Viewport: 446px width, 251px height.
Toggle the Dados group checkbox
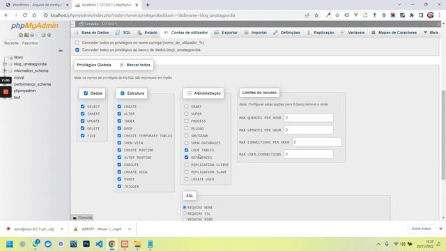point(86,93)
